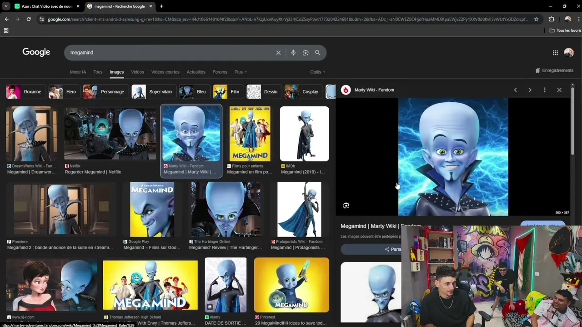The image size is (582, 327).
Task: Open the Protagonists Wiki Megamind thumbnail
Action: click(299, 209)
